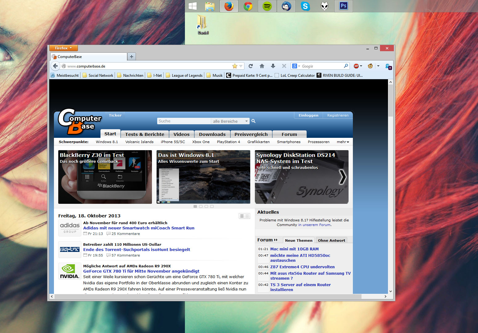This screenshot has height=333, width=478.
Task: Reload the page with the refresh icon
Action: click(x=251, y=66)
